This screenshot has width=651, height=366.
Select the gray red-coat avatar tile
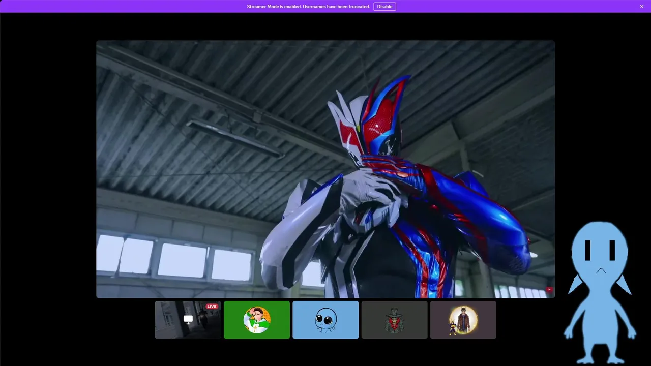pos(394,320)
